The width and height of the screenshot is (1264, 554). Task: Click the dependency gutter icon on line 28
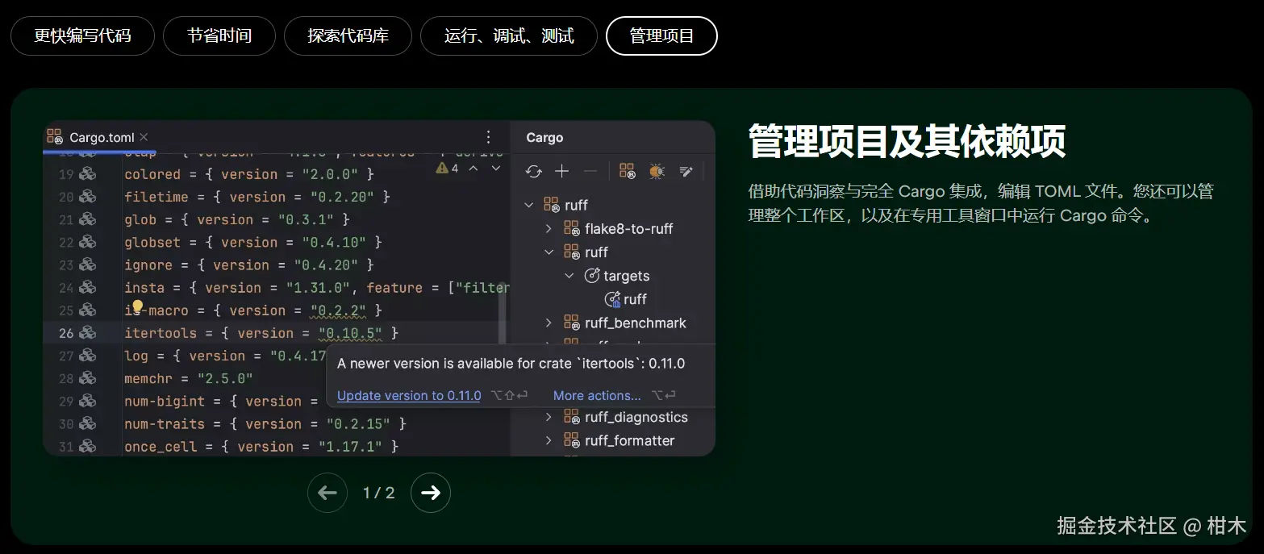[88, 378]
